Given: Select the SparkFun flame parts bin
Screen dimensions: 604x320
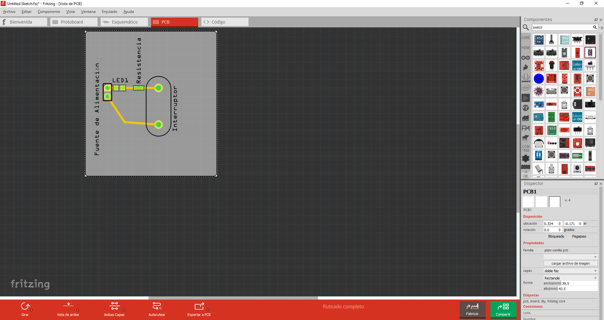Looking at the screenshot, I should click(x=526, y=67).
